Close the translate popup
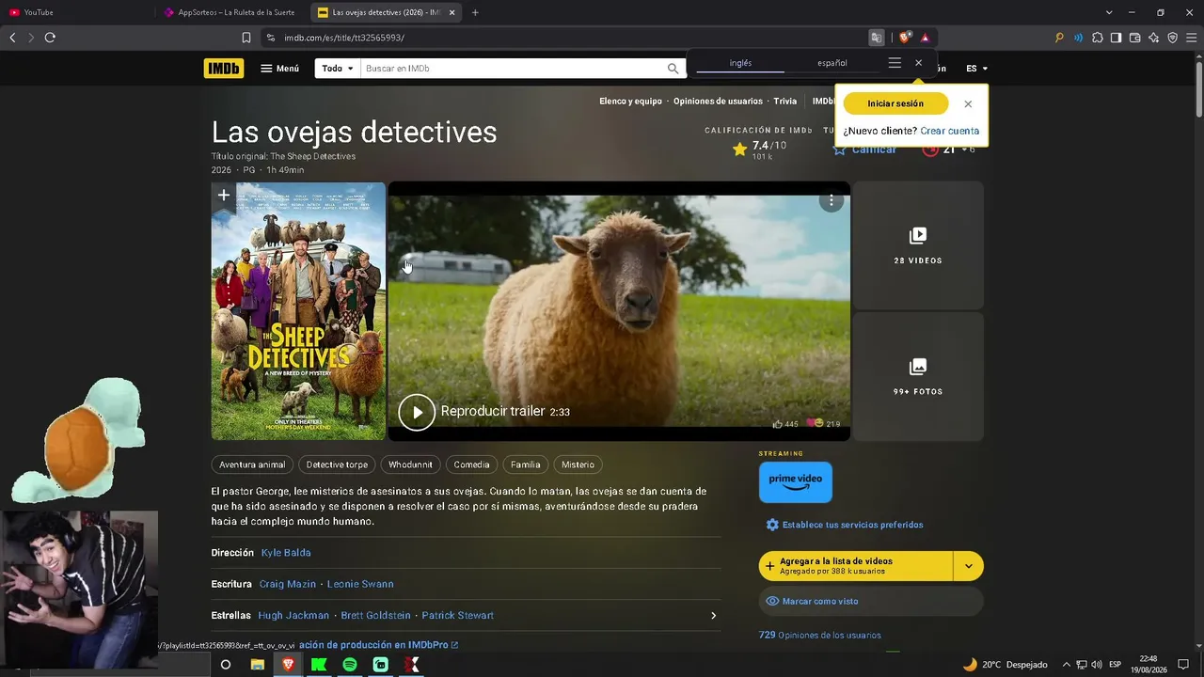Image resolution: width=1204 pixels, height=677 pixels. pos(919,63)
